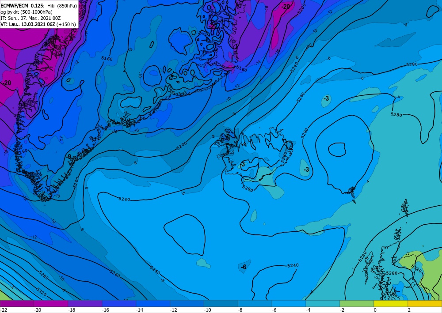Click the '5200' contour label west of Iceland
The image size is (442, 313).
click(182, 146)
